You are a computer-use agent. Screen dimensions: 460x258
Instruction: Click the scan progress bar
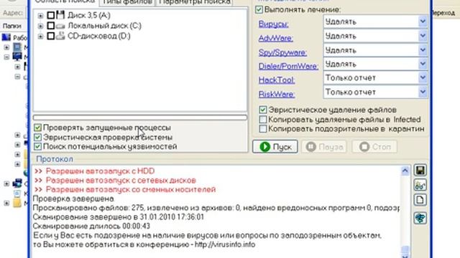click(x=140, y=118)
